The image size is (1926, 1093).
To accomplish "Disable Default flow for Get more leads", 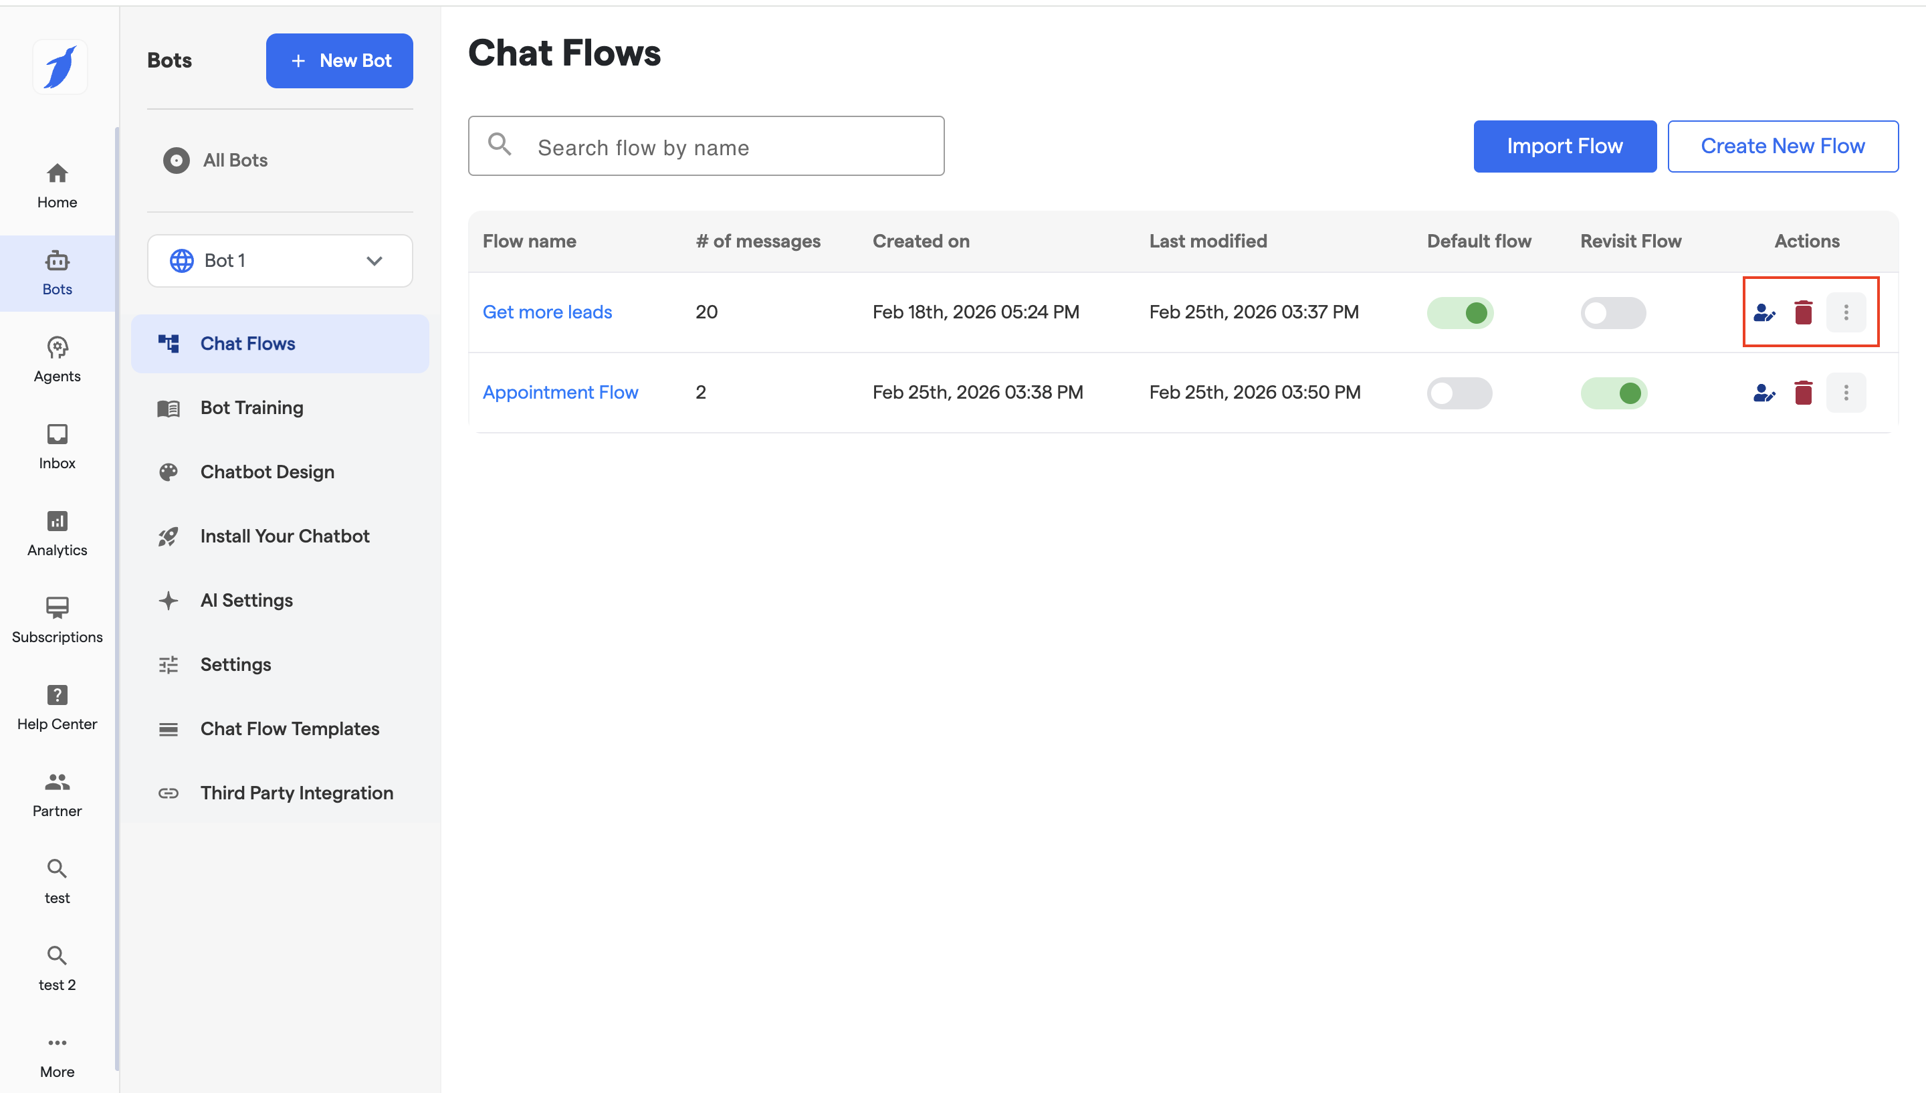I will pyautogui.click(x=1459, y=312).
